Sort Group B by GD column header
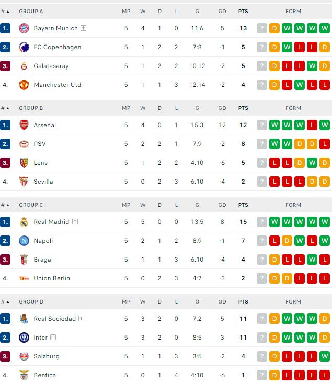This screenshot has height=382, width=332. 222,108
